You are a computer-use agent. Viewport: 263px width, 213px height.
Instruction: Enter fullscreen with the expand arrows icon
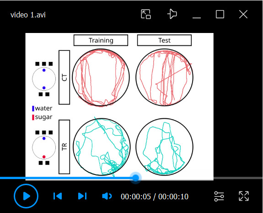coord(244,196)
